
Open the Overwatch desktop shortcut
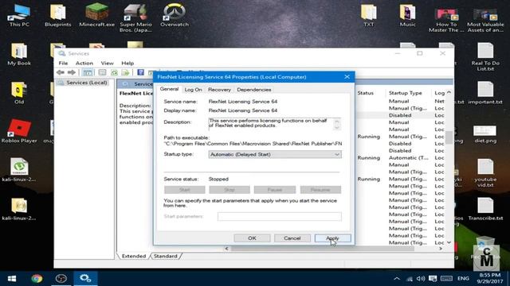click(x=175, y=15)
